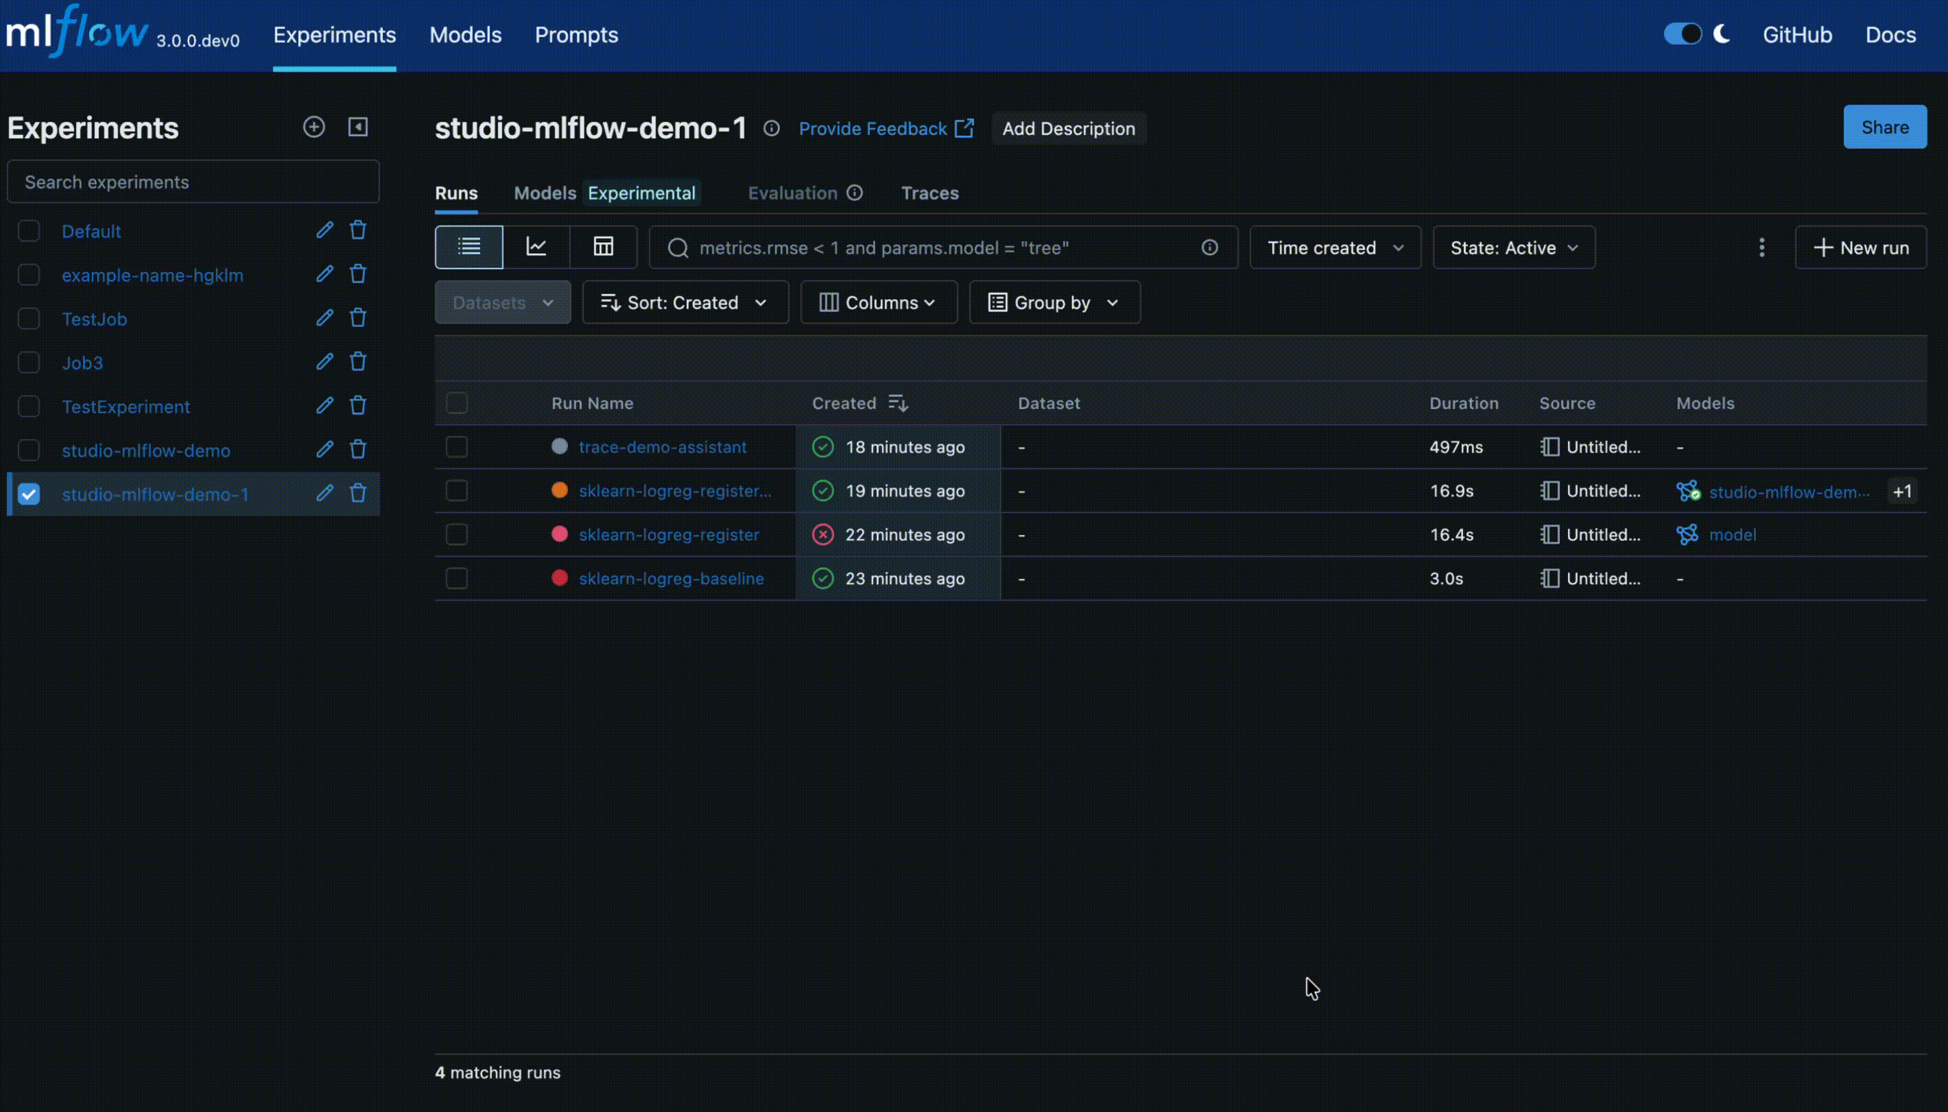Switch to chart view of runs

(x=536, y=247)
